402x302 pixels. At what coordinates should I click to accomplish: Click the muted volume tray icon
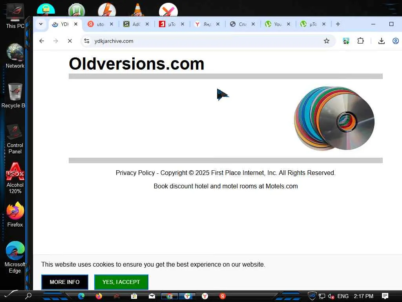click(x=331, y=296)
